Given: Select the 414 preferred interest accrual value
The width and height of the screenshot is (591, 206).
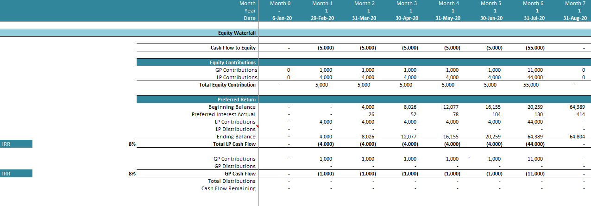Looking at the screenshot, I should coord(580,114).
